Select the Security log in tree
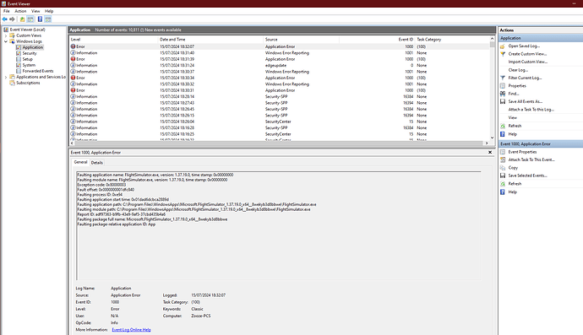583x335 pixels. [30, 53]
